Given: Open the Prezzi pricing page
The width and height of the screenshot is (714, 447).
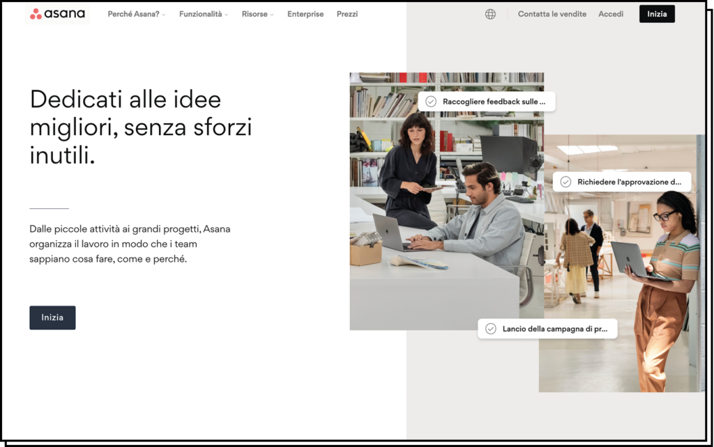Looking at the screenshot, I should (347, 14).
